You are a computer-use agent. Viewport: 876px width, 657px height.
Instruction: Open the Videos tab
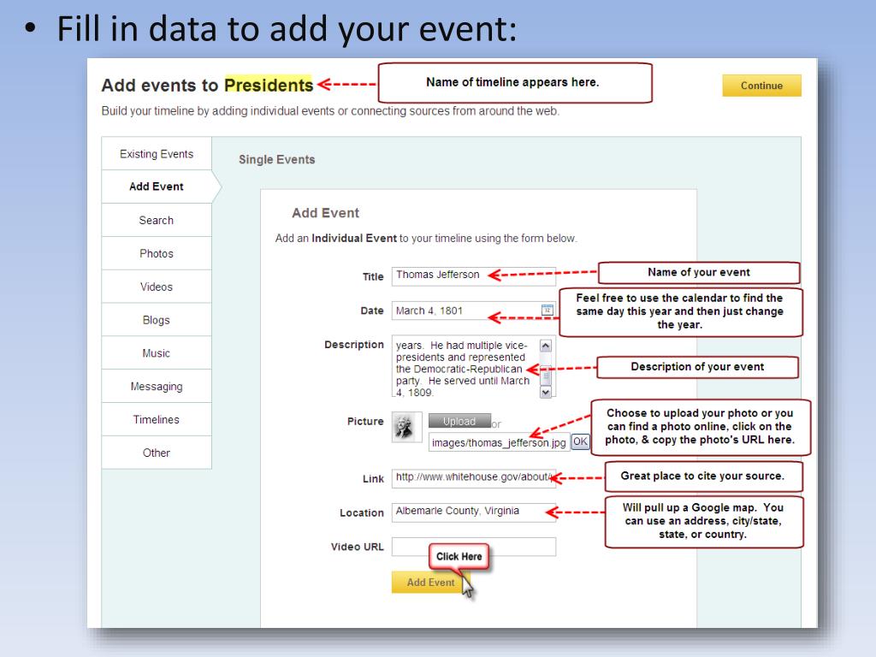(x=157, y=287)
